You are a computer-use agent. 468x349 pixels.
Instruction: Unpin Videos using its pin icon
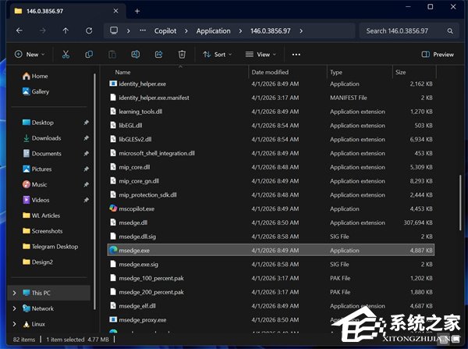(x=86, y=200)
